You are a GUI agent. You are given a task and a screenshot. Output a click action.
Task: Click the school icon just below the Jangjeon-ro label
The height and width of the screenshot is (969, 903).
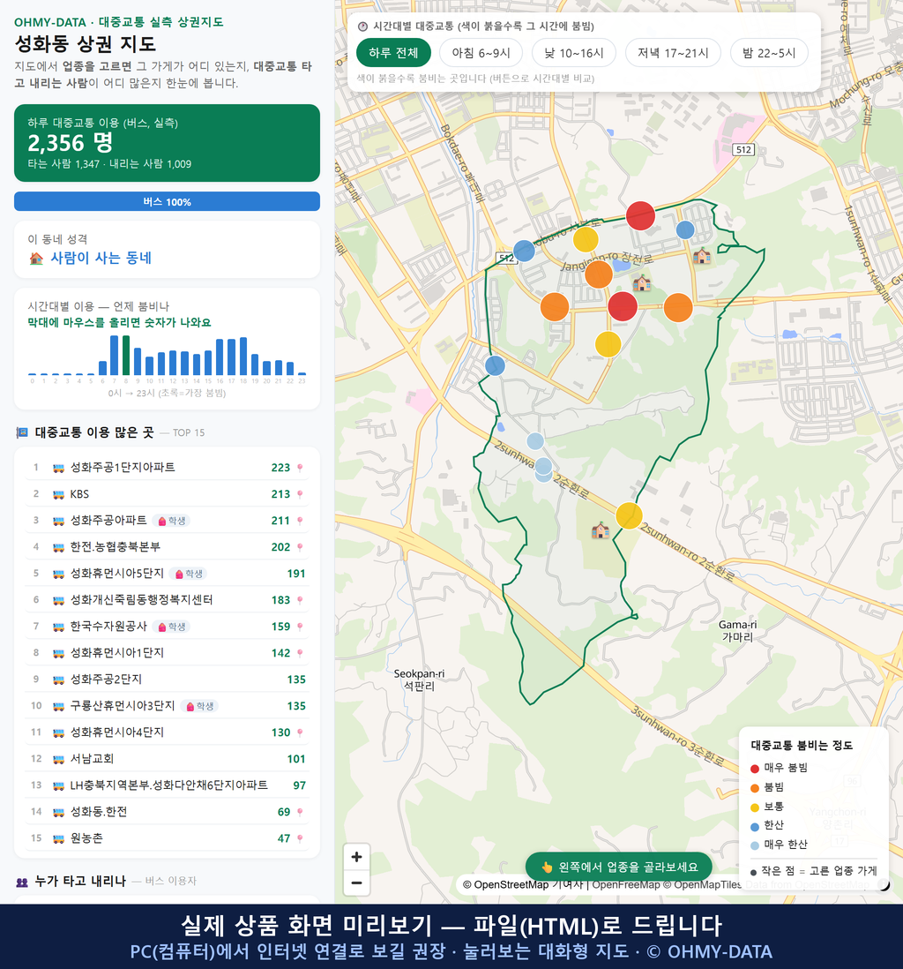[x=642, y=283]
